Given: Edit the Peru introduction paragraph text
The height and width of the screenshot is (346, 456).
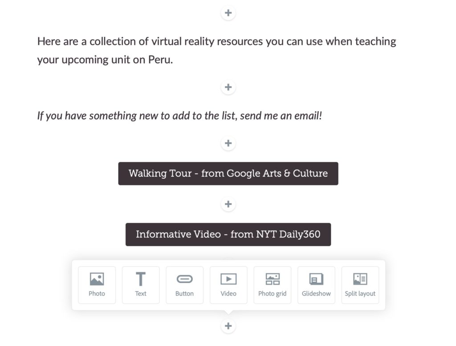Looking at the screenshot, I should point(217,50).
